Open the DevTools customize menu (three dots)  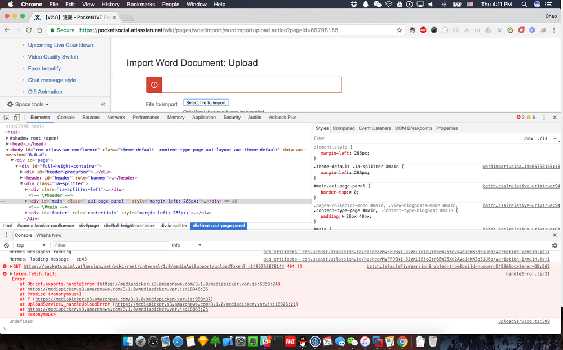point(544,118)
